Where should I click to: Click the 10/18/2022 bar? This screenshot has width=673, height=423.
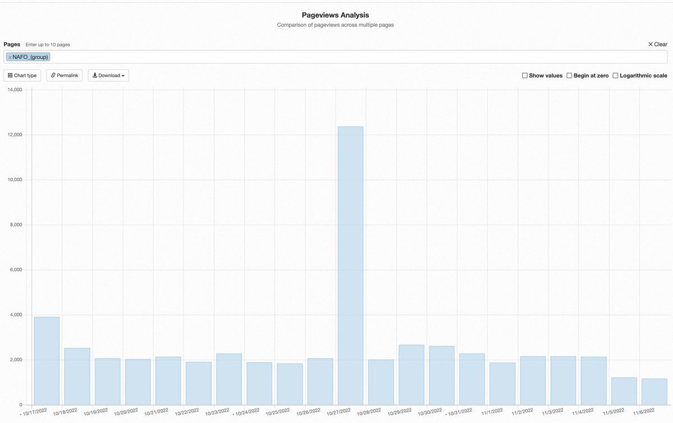77,376
